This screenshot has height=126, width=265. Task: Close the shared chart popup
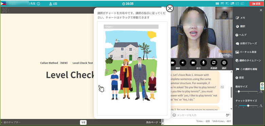(x=170, y=8)
